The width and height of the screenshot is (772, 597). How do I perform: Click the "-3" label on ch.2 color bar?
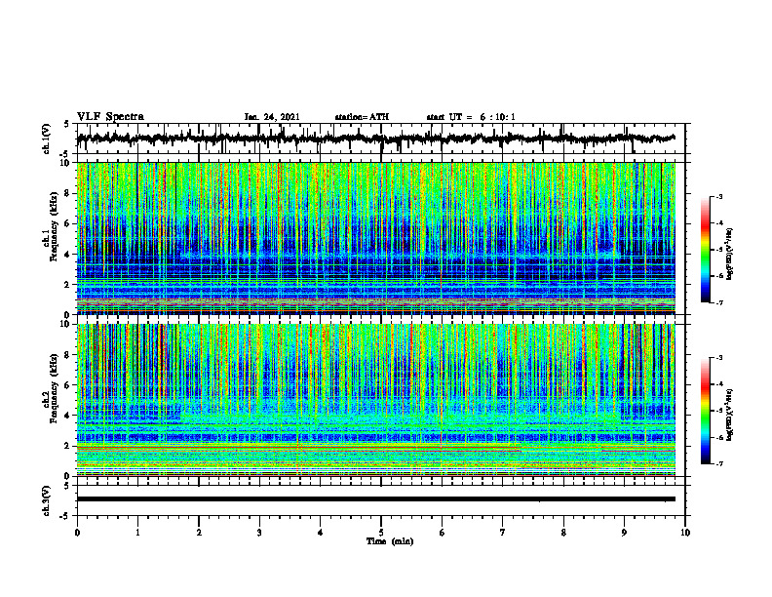coord(719,358)
